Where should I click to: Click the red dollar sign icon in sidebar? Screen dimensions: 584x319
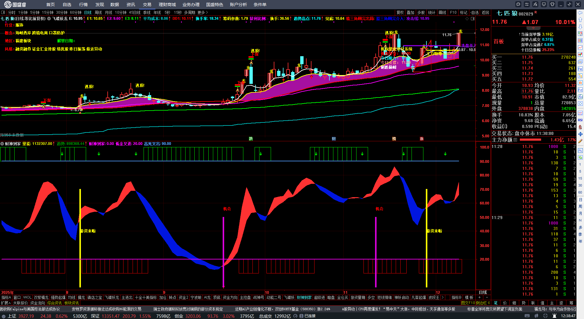coord(580,127)
